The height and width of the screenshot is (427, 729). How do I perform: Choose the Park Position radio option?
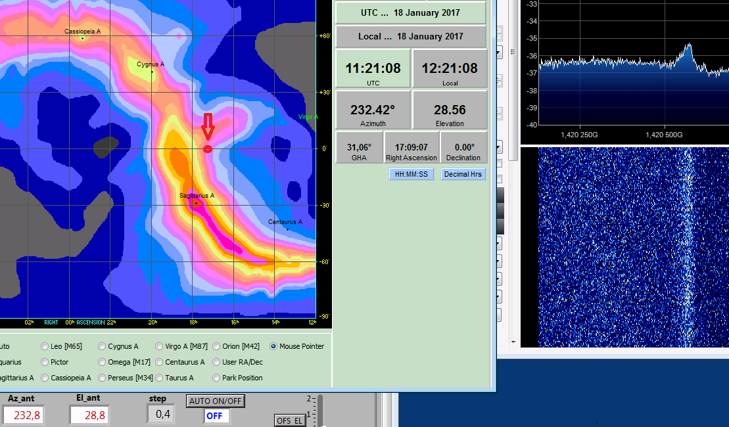tap(217, 378)
